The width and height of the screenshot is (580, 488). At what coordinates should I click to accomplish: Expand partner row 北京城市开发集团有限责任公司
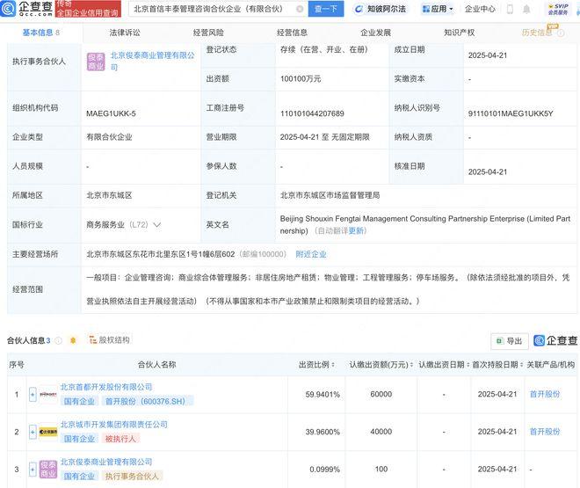pos(33,432)
